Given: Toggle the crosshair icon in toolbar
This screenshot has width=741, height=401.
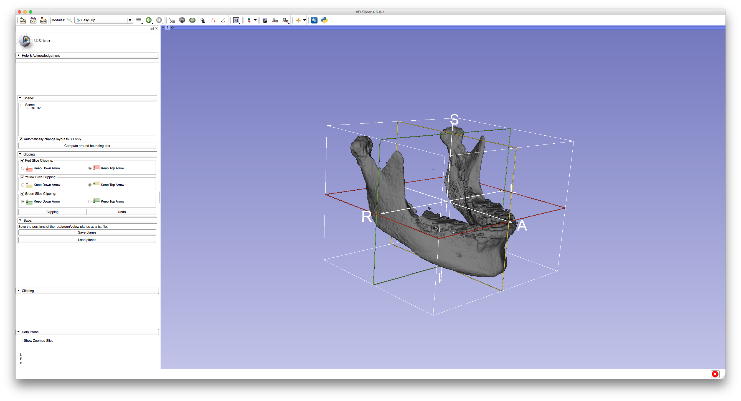Looking at the screenshot, I should [298, 20].
